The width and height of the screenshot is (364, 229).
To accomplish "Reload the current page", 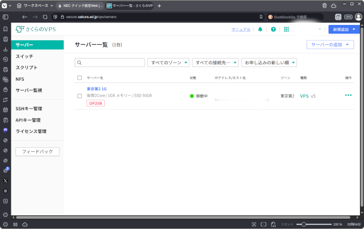I will (x=45, y=17).
